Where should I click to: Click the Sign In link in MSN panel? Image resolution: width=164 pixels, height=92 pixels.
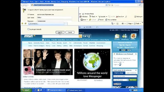[x=128, y=45]
